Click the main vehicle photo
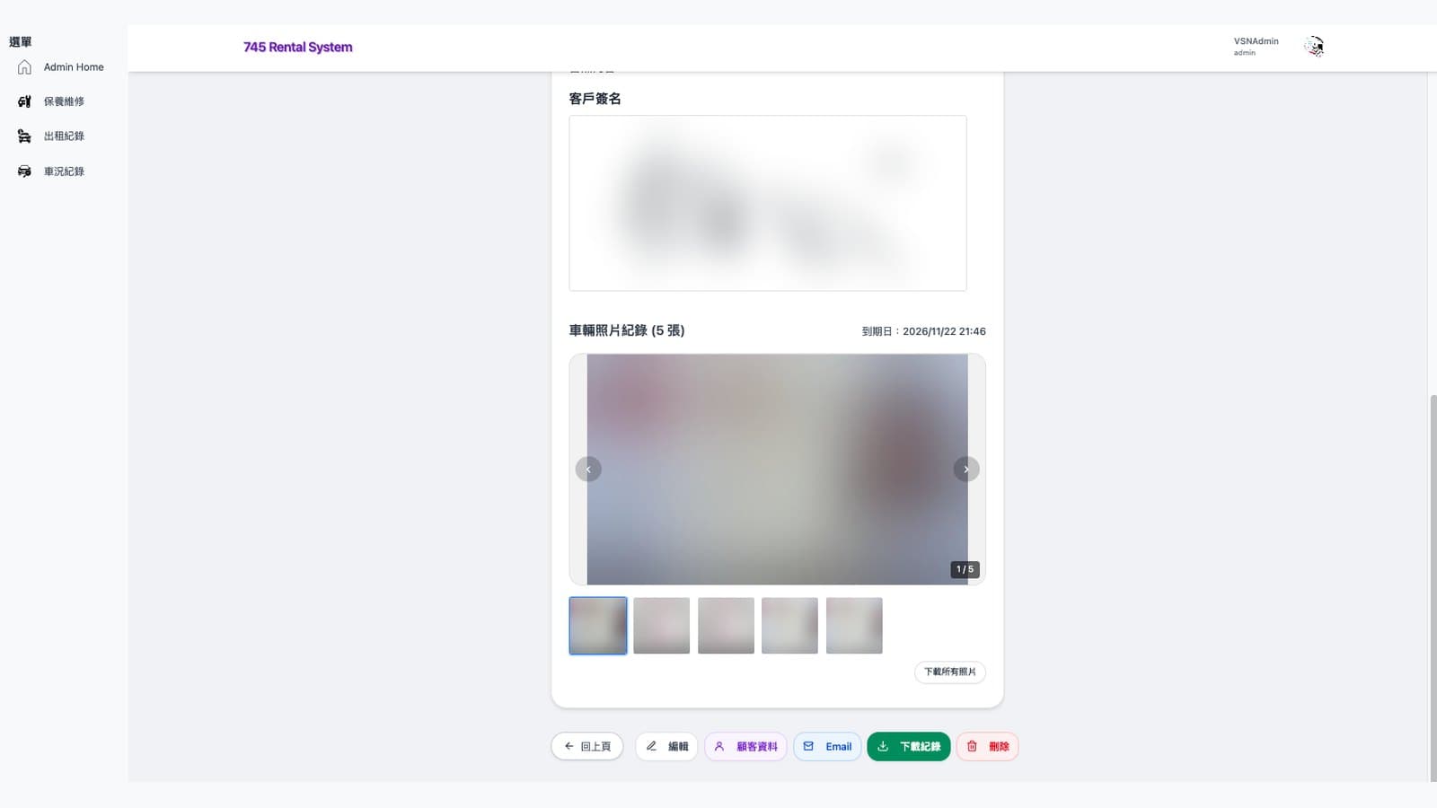The width and height of the screenshot is (1437, 808). [x=778, y=470]
